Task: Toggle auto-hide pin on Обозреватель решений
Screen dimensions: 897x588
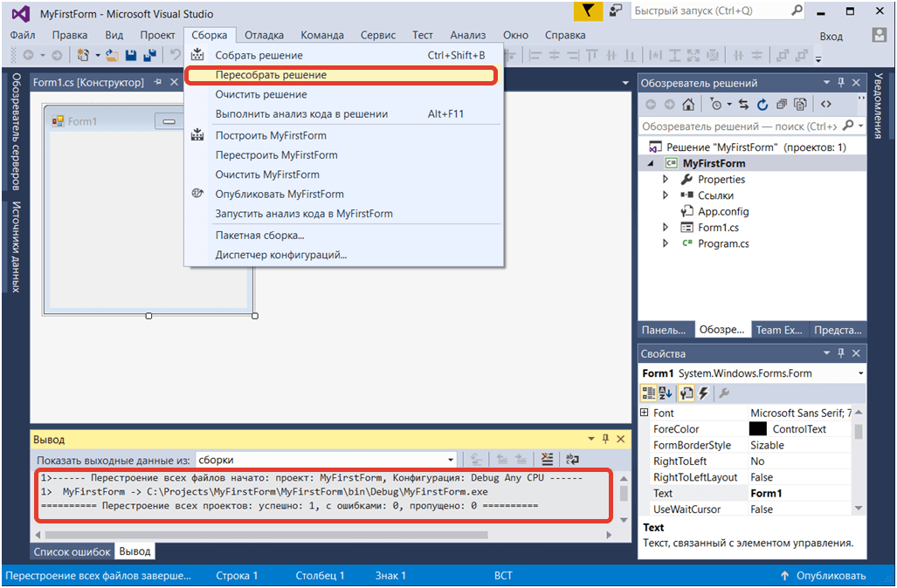Action: [841, 82]
